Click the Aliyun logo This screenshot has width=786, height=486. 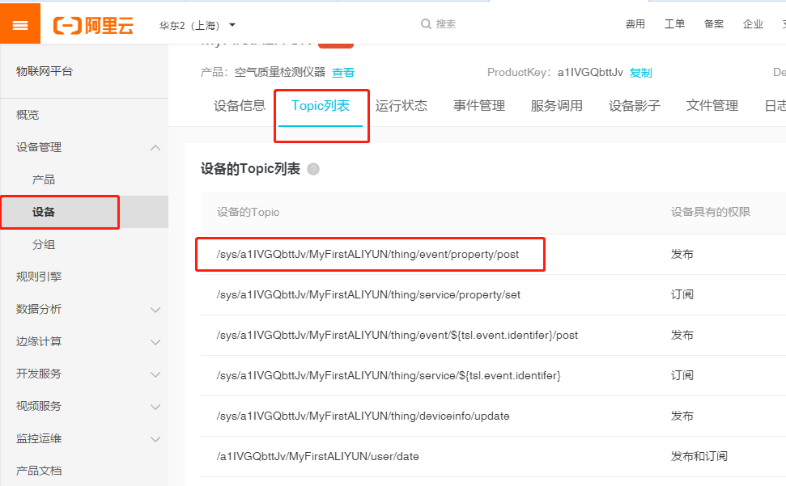pos(94,25)
